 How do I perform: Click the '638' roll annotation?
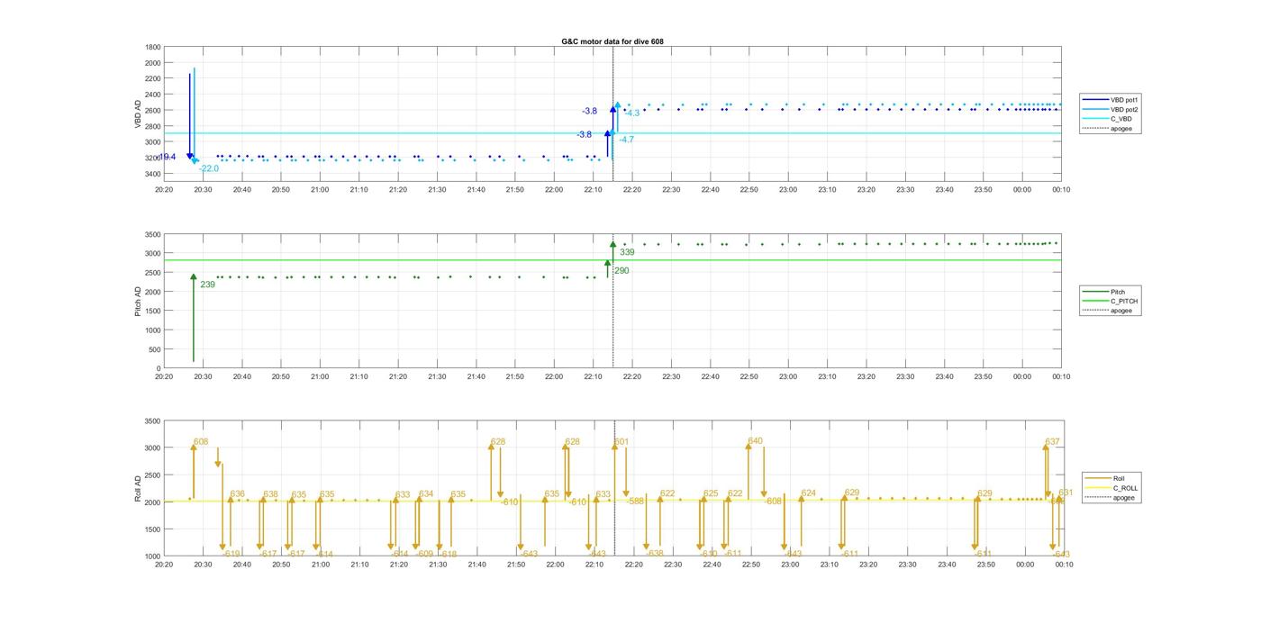pyautogui.click(x=270, y=494)
